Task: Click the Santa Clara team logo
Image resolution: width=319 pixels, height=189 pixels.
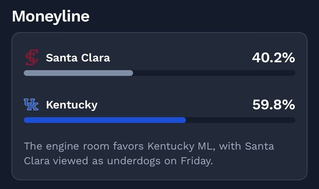Action: click(x=32, y=58)
